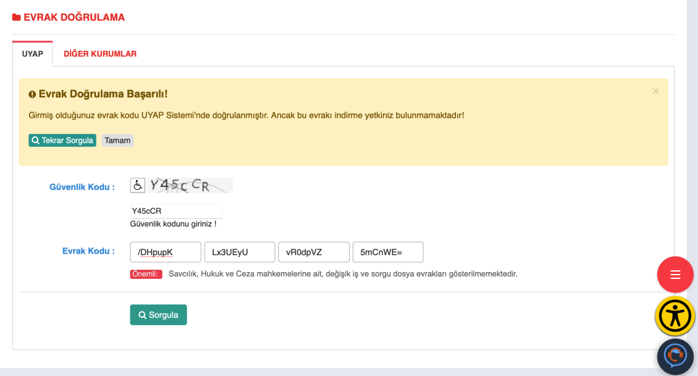Open the red floating hamburger menu
The height and width of the screenshot is (376, 698).
(675, 275)
